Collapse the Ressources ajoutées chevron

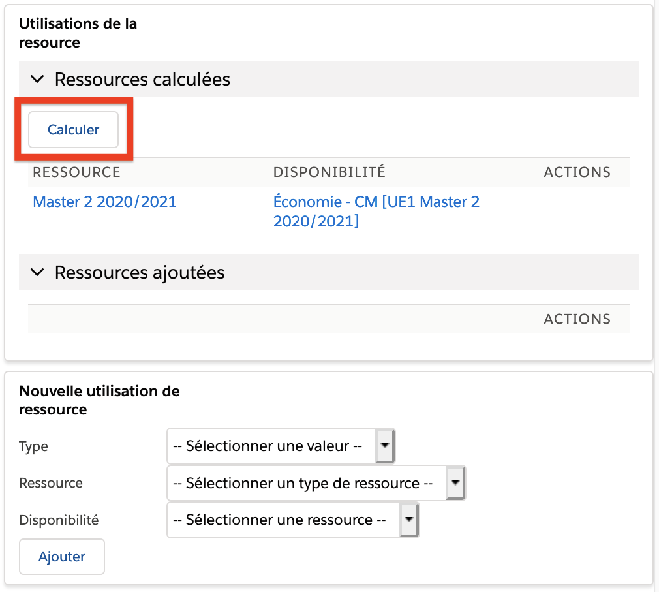click(38, 272)
